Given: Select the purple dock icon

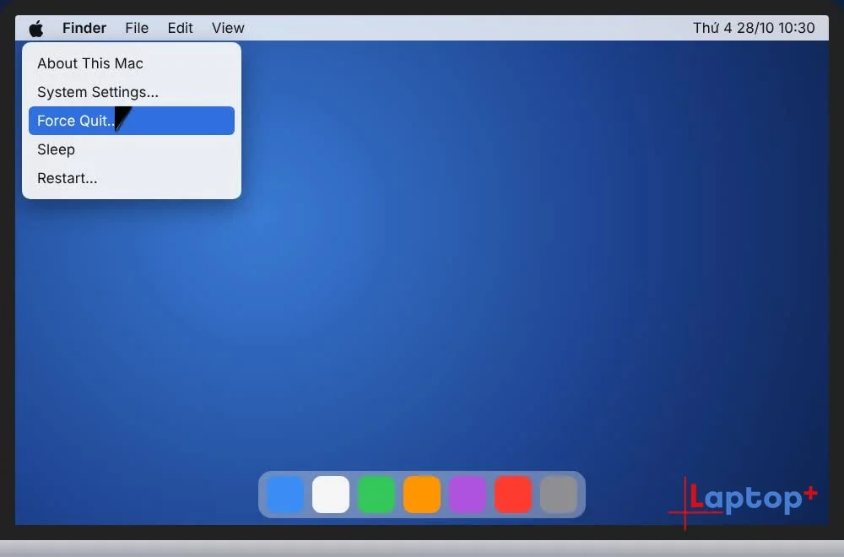Looking at the screenshot, I should point(468,494).
